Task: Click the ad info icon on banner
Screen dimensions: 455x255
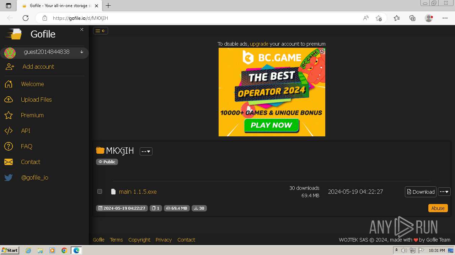Action: point(322,51)
